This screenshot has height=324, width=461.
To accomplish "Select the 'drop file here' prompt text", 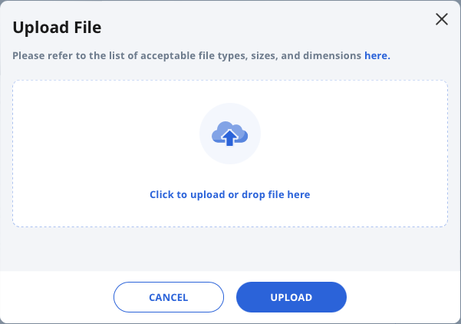I will 276,194.
